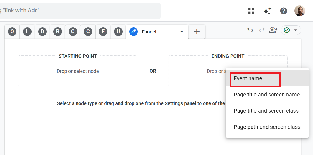Open the Google apps grid icon
Image resolution: width=313 pixels, height=155 pixels.
251,11
